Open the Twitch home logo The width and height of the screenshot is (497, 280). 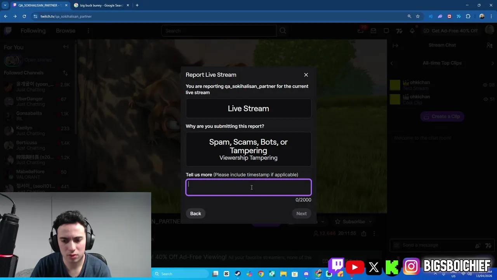pyautogui.click(x=8, y=31)
